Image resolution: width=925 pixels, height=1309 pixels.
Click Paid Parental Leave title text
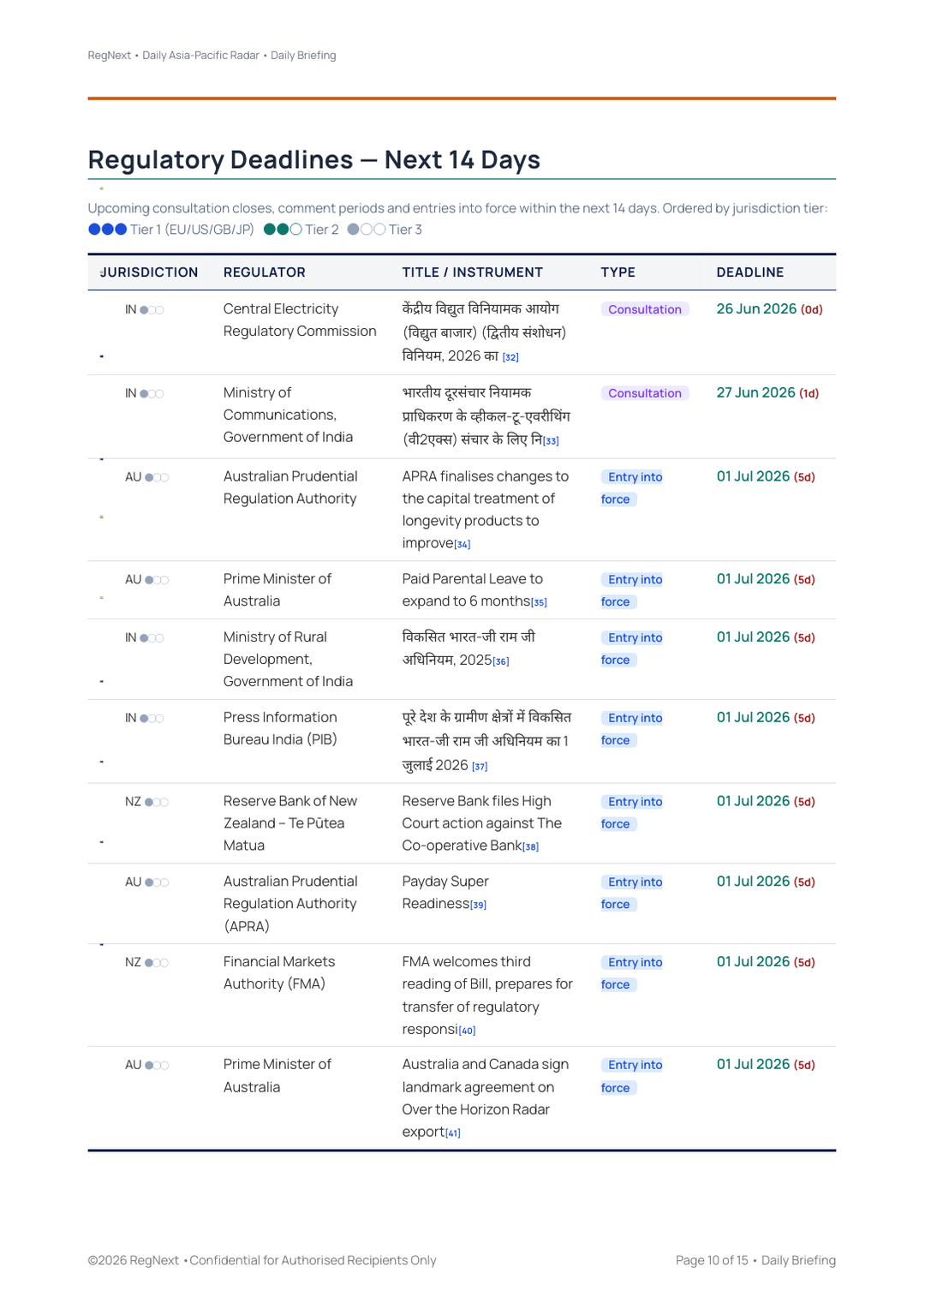pyautogui.click(x=474, y=590)
